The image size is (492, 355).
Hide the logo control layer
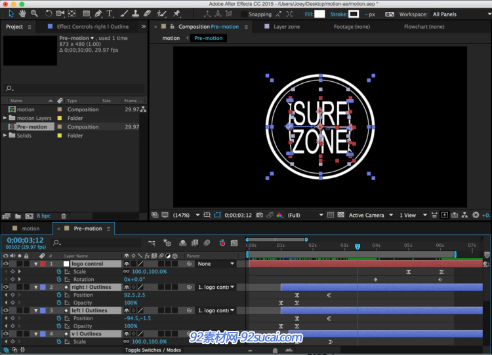tap(6, 264)
